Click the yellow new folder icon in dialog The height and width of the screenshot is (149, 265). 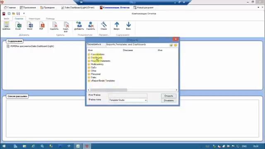tap(176, 45)
